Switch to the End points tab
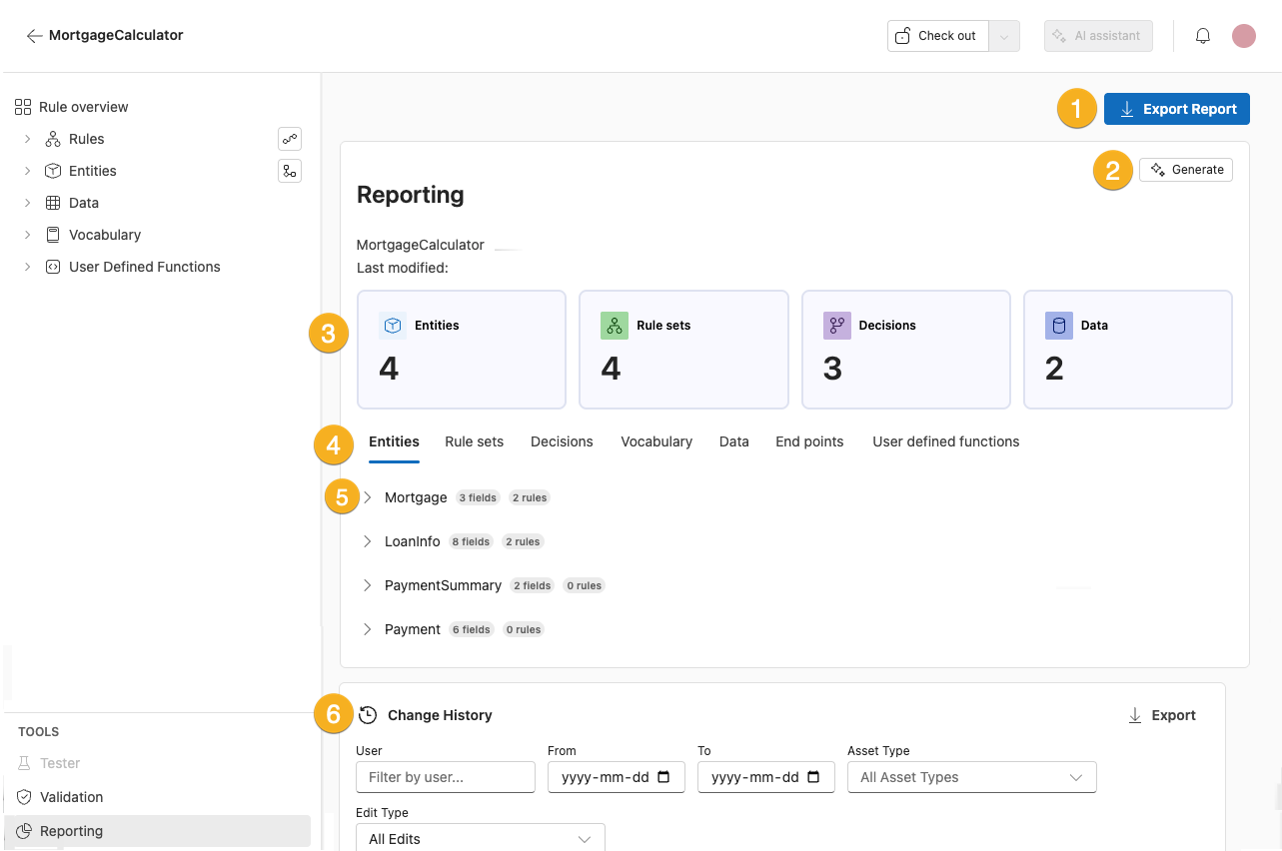 tap(809, 441)
